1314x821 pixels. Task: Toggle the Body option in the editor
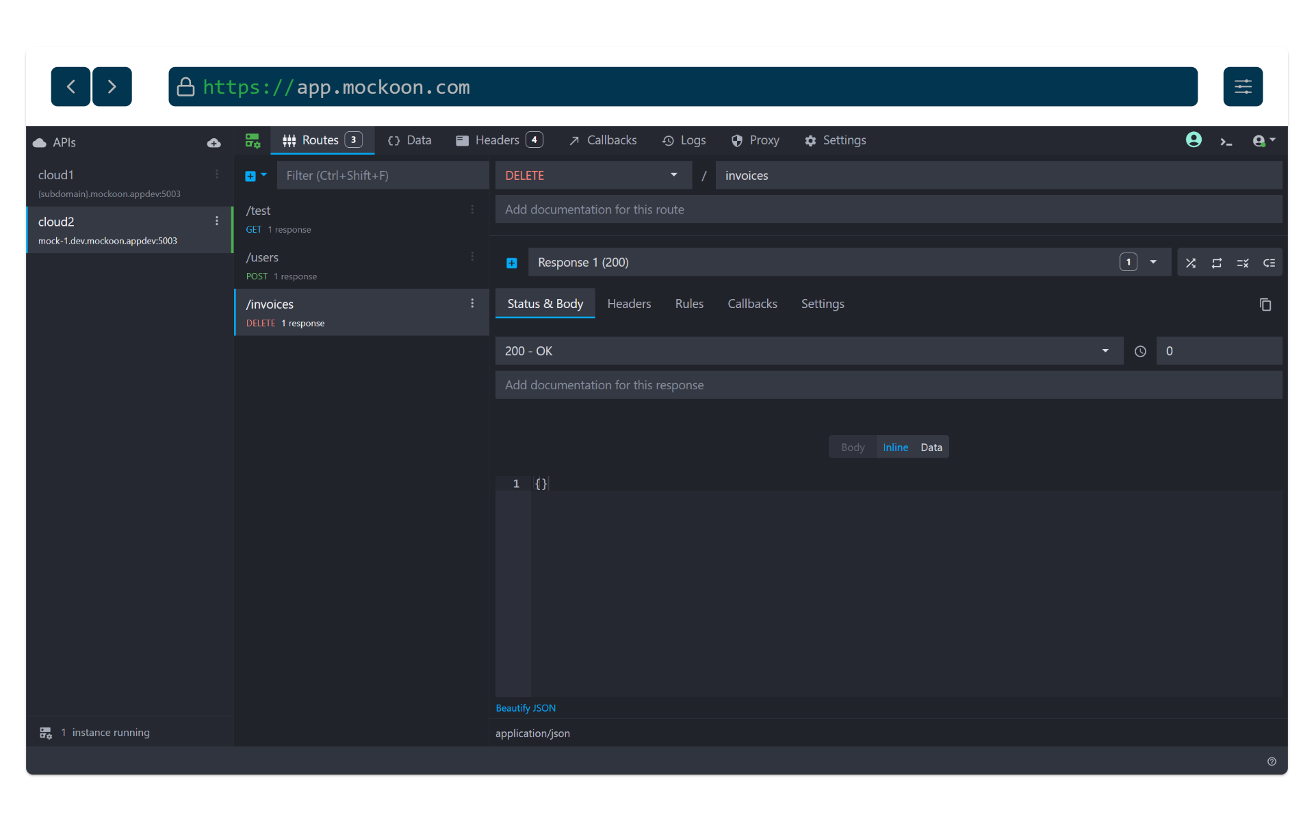click(852, 446)
